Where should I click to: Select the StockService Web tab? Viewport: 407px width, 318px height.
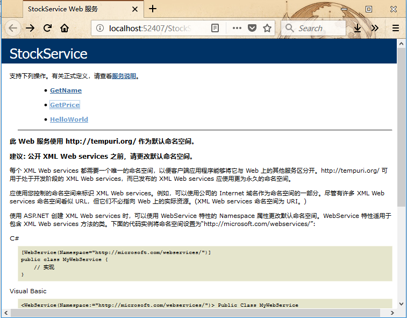coord(70,9)
